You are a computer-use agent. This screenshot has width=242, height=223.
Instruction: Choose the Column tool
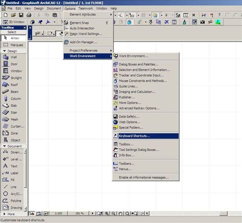pyautogui.click(x=13, y=99)
